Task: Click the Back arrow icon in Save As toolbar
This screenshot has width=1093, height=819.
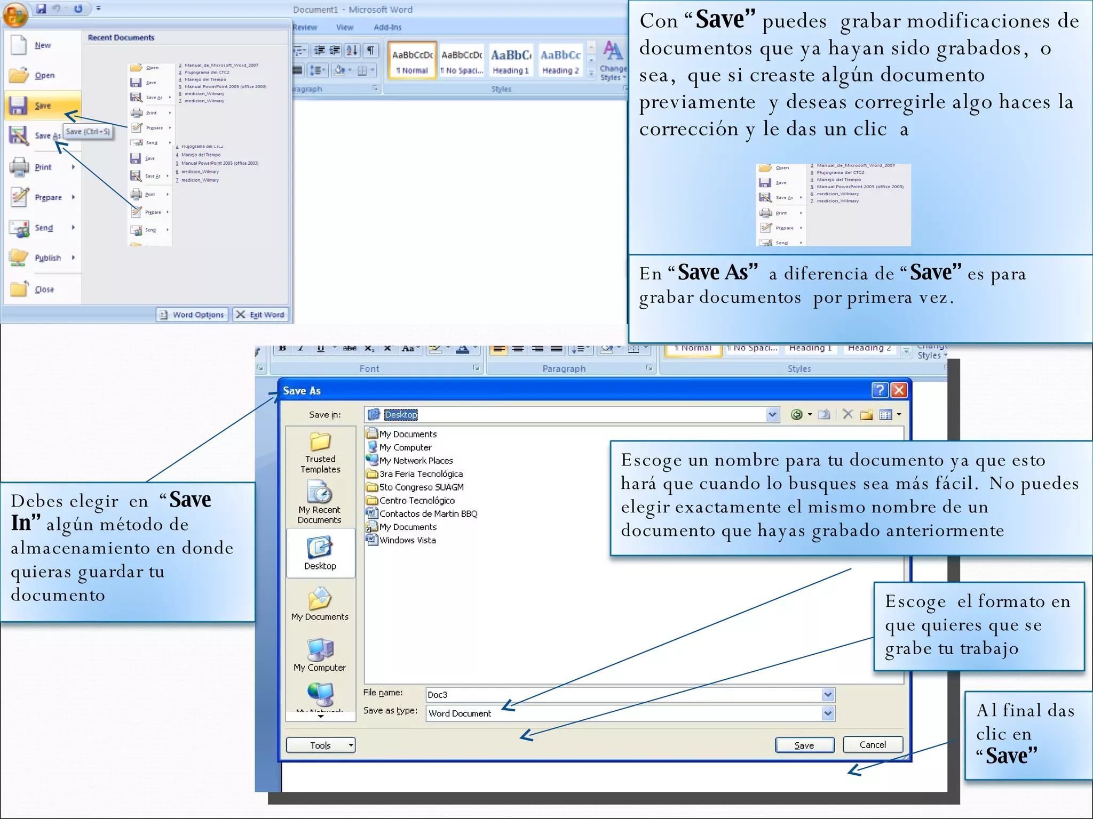Action: 796,415
